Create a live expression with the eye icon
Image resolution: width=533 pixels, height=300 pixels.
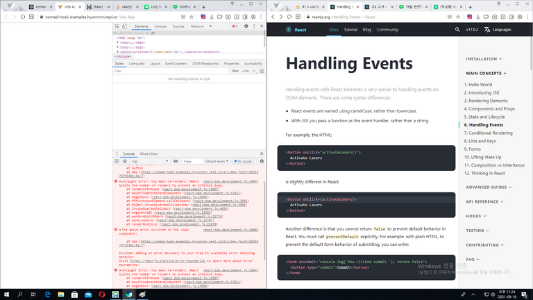(x=176, y=161)
